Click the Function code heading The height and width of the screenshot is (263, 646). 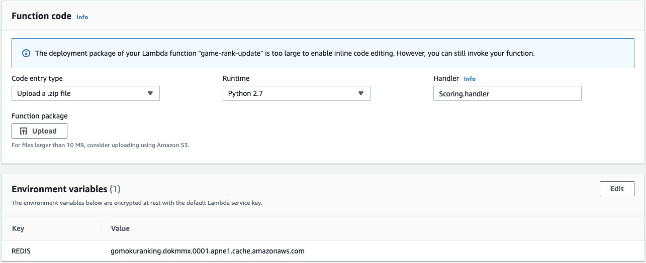pyautogui.click(x=41, y=16)
